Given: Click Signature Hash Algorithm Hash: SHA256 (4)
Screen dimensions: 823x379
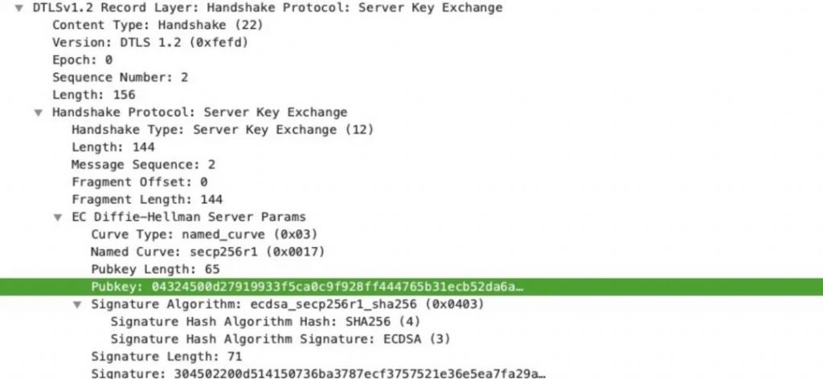Looking at the screenshot, I should pyautogui.click(x=265, y=321).
